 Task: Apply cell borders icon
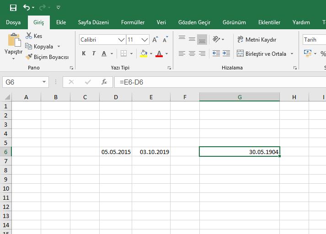[123, 53]
